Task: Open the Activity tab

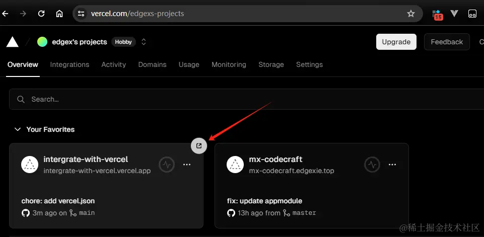Action: pyautogui.click(x=114, y=64)
